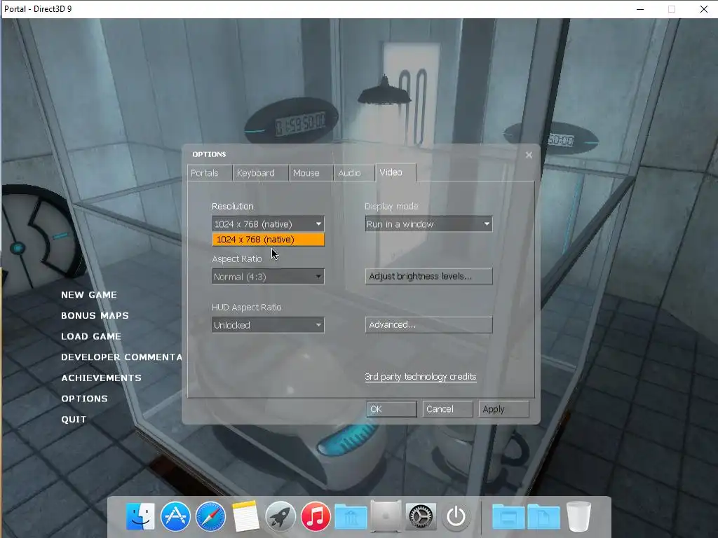This screenshot has height=538, width=718.
Task: Open the Aspect Ratio dropdown
Action: tap(268, 277)
